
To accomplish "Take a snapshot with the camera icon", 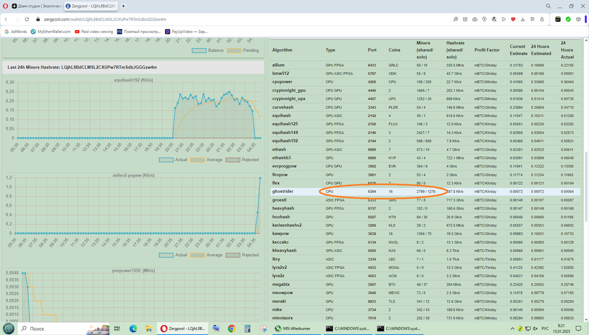I will coord(475,19).
